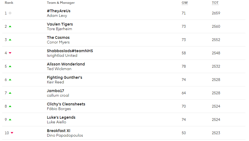Open the Jambo17 team link

[x=55, y=91]
